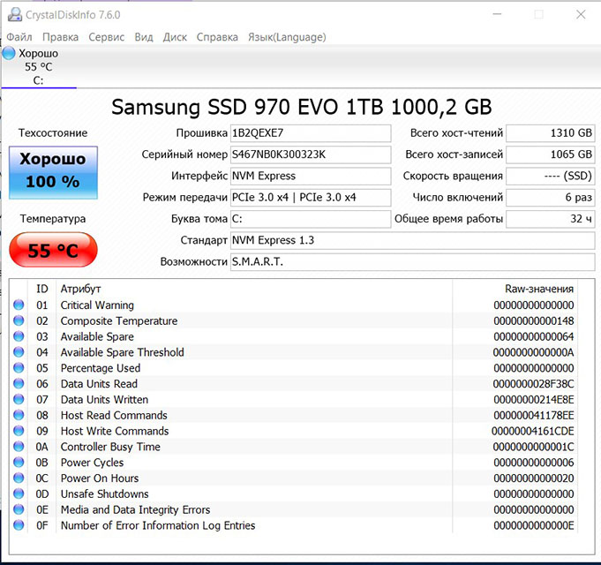The height and width of the screenshot is (565, 601).
Task: Click the Прошивка field 1B2QEXE7
Action: pos(311,133)
